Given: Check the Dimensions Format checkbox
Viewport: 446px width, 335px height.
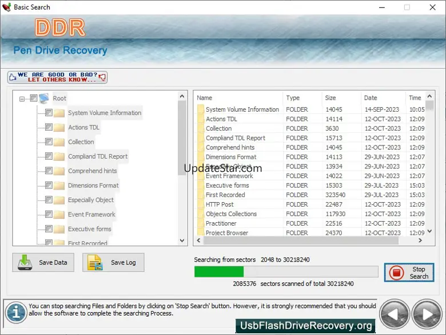Looking at the screenshot, I should point(49,185).
